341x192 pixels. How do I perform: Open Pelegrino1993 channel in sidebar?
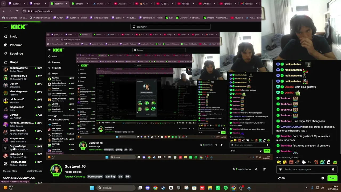23,77
